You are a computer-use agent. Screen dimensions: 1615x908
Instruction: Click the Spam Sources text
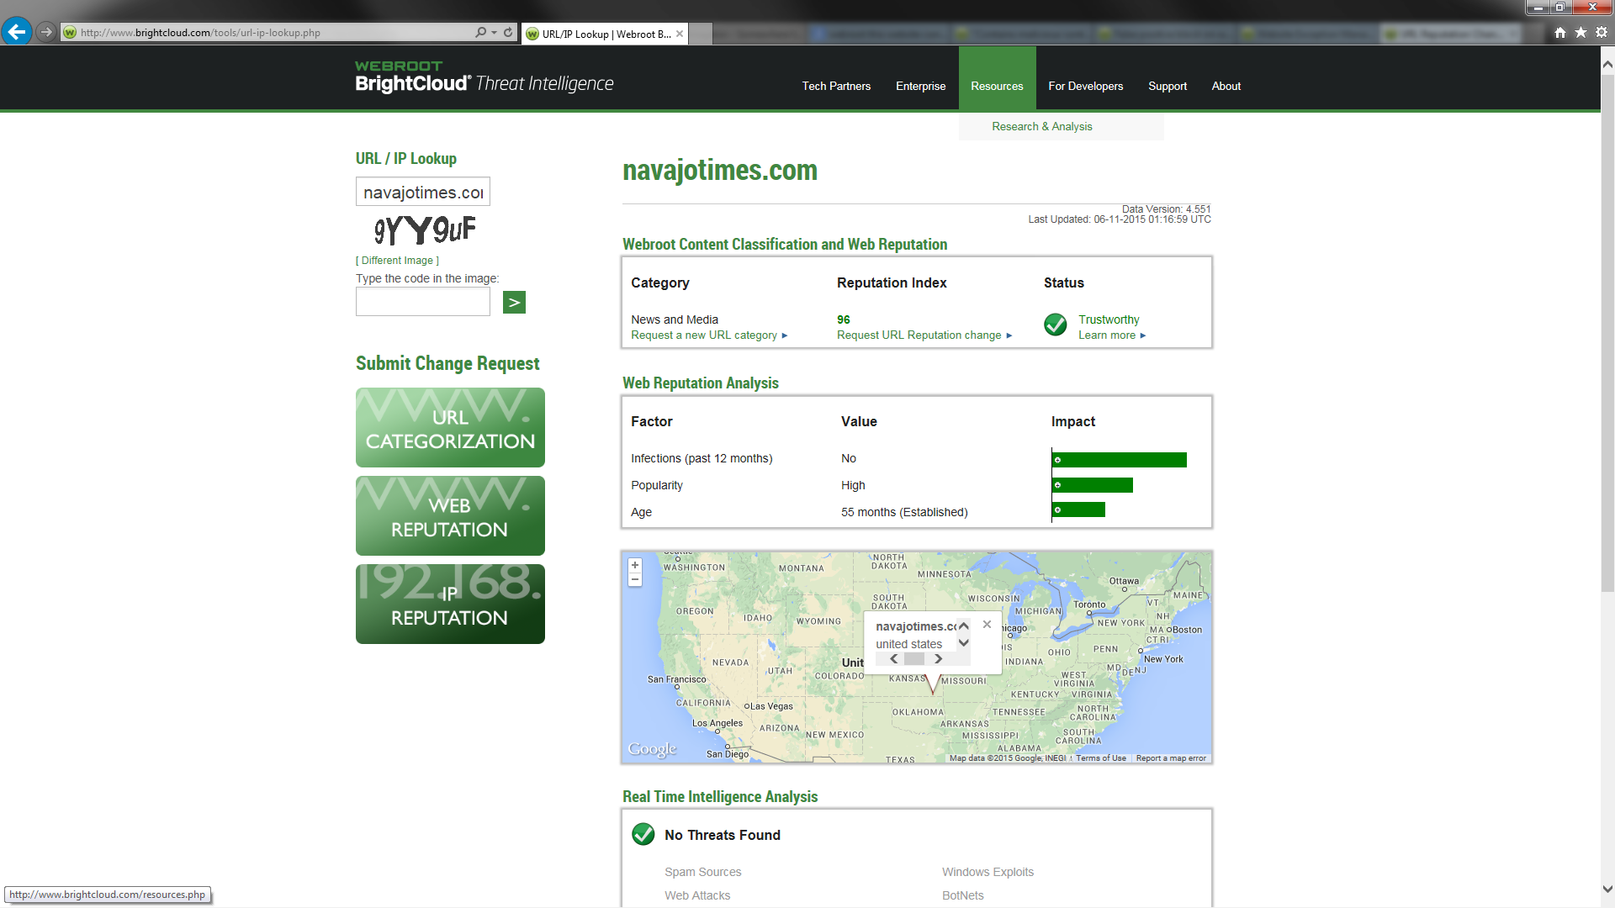point(703,872)
